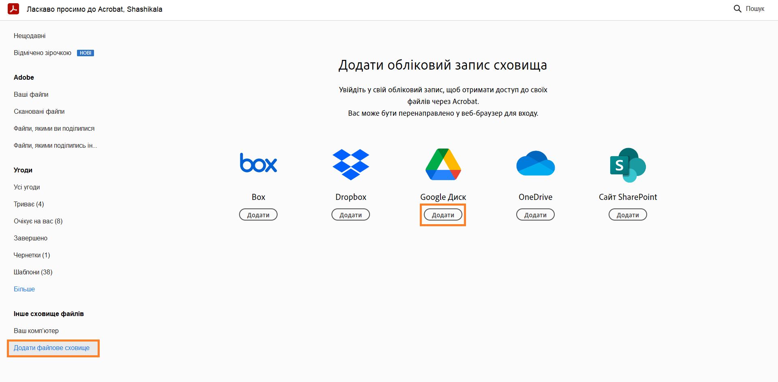
Task: Select Файли, якими ви поділилися
Action: pyautogui.click(x=54, y=128)
